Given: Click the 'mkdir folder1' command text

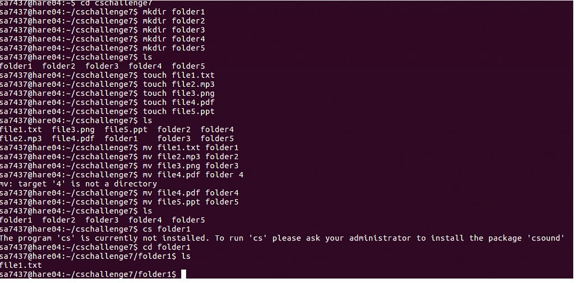Looking at the screenshot, I should [174, 12].
